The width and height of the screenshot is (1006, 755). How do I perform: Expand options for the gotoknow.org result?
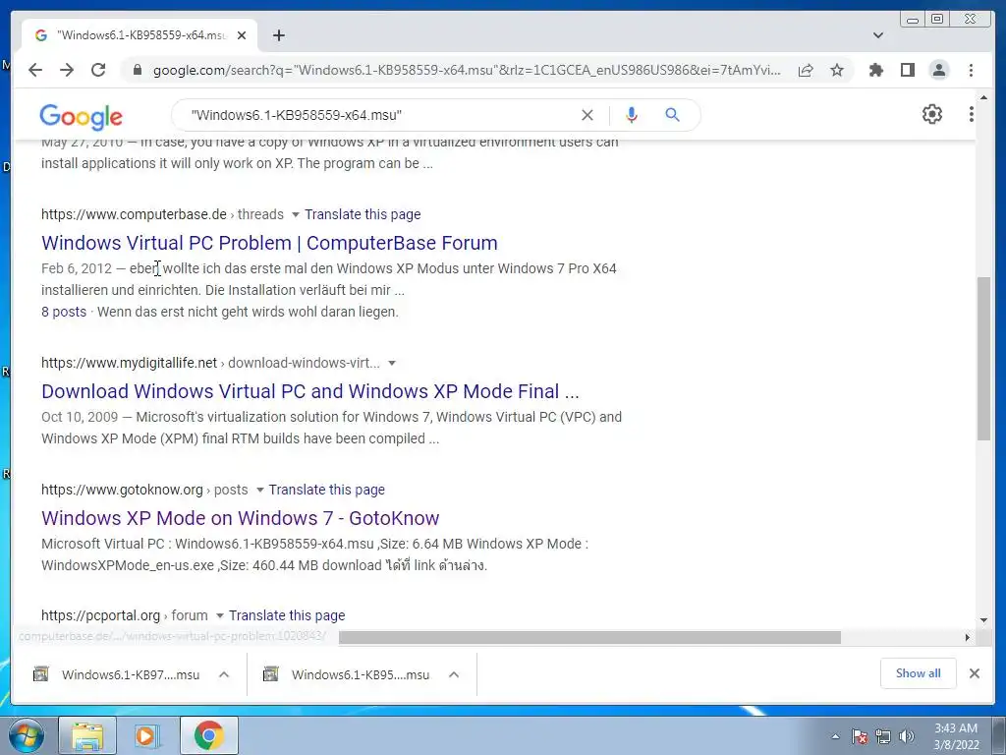pos(259,490)
